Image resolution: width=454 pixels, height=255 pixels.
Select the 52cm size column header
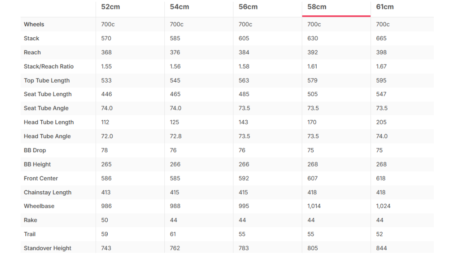coord(110,7)
